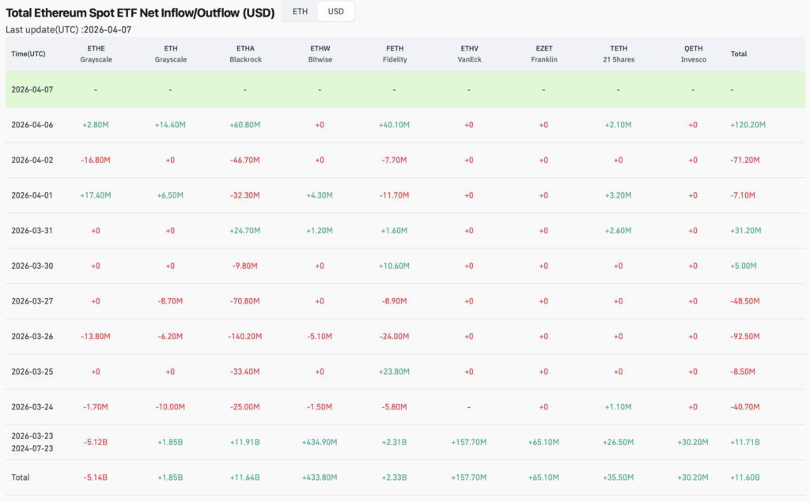Select the USD unit toggle option
Viewport: 810px width, 502px height.
coord(336,12)
